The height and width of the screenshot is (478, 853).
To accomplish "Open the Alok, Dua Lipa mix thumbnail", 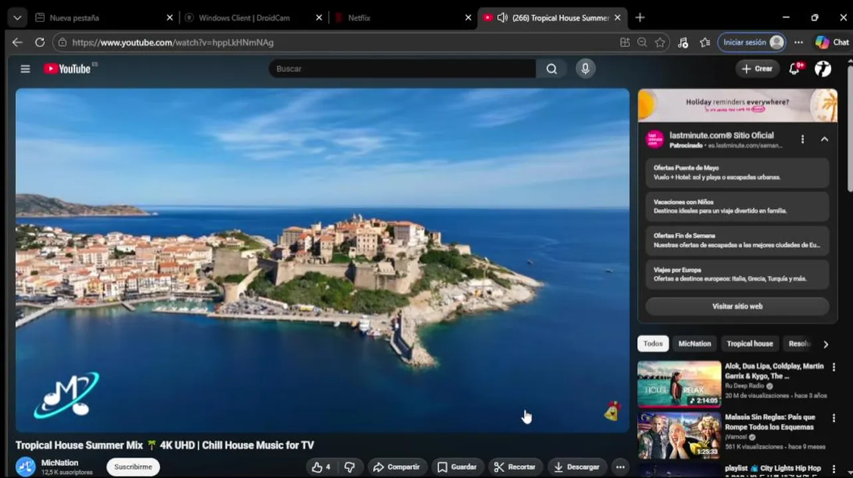I will click(679, 384).
